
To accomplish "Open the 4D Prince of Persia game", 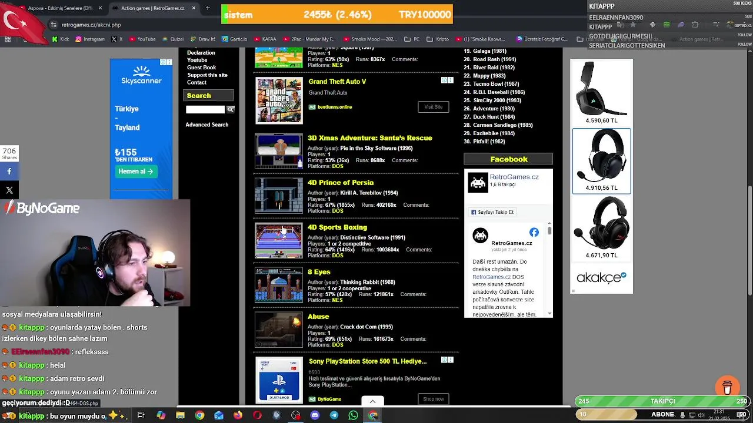I will 341,183.
